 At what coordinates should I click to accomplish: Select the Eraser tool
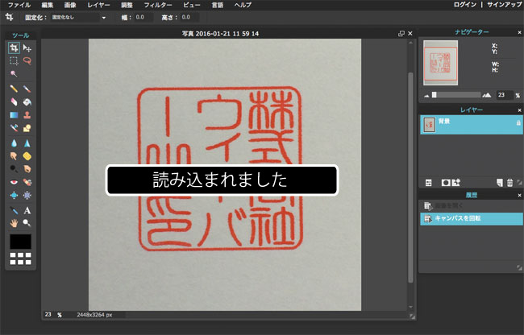pos(14,101)
